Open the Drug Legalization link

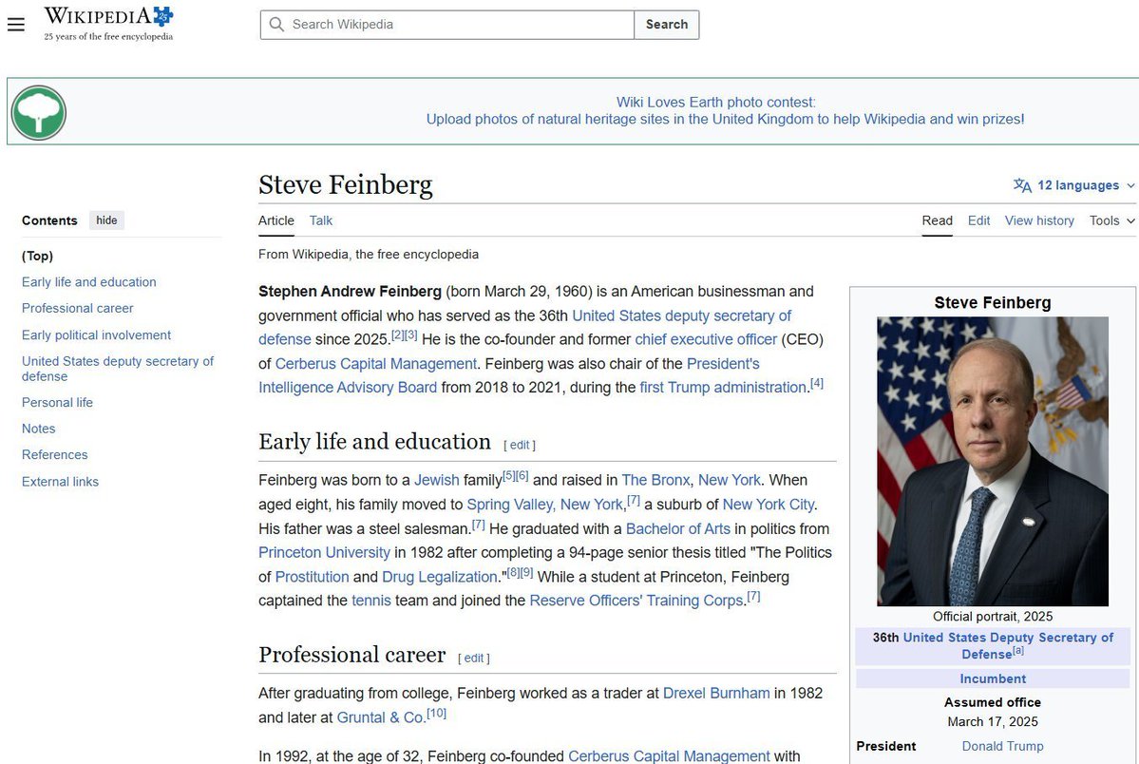[440, 577]
